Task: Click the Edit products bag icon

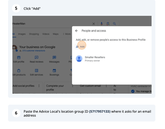Action: pos(19,70)
